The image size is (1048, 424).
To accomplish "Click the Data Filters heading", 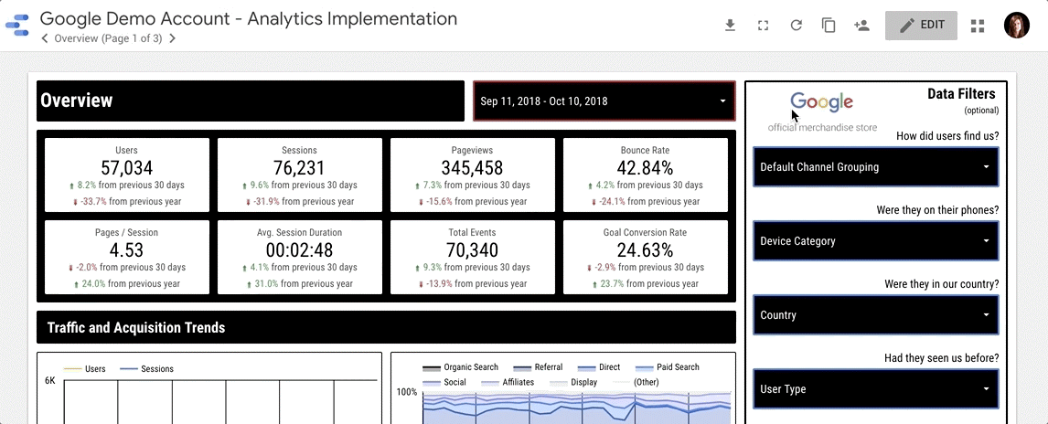I will click(x=961, y=94).
